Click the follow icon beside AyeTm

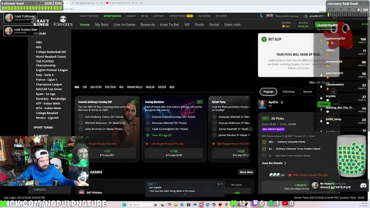pos(282,102)
